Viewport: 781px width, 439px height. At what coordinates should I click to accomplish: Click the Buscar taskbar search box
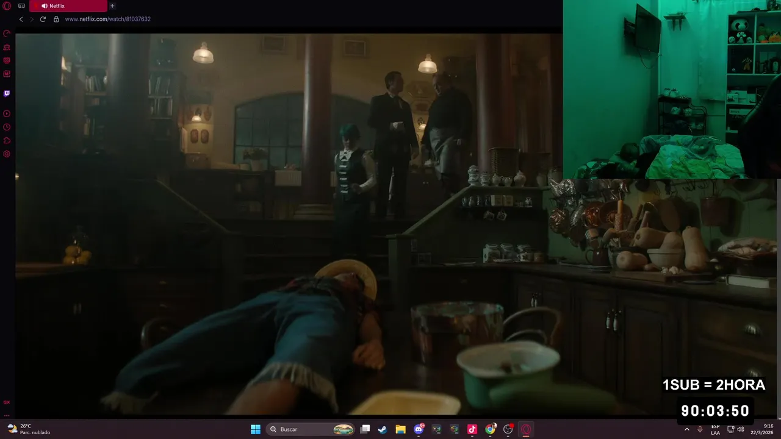tap(312, 429)
